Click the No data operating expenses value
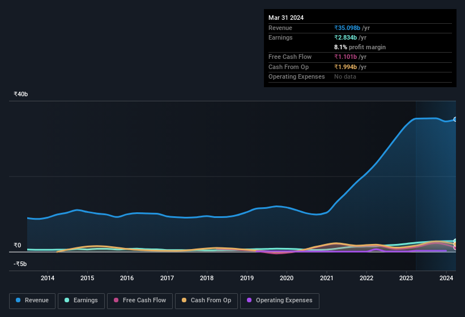Image resolution: width=465 pixels, height=317 pixels. pos(345,77)
